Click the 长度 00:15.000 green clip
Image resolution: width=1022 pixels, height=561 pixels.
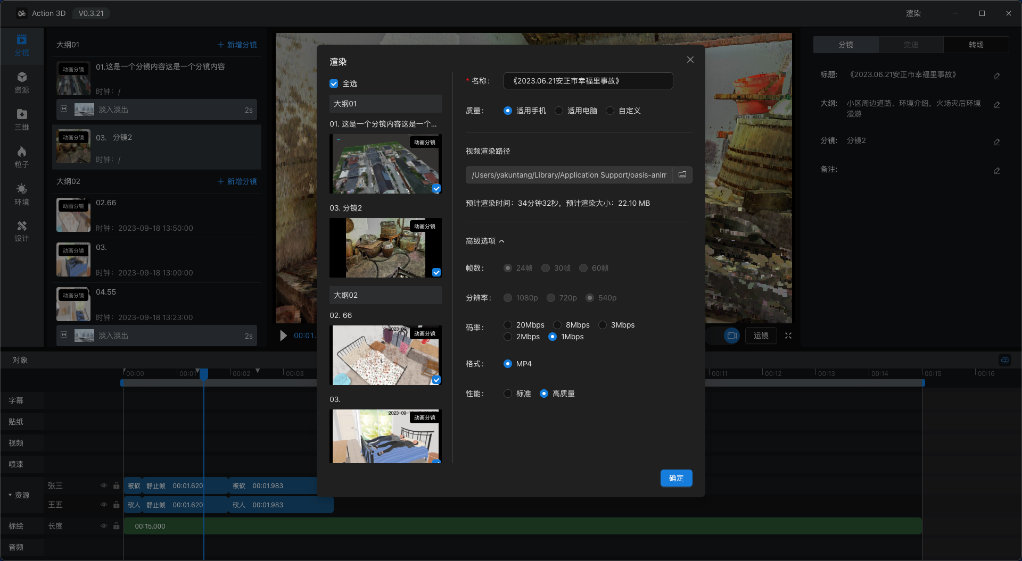click(x=523, y=526)
